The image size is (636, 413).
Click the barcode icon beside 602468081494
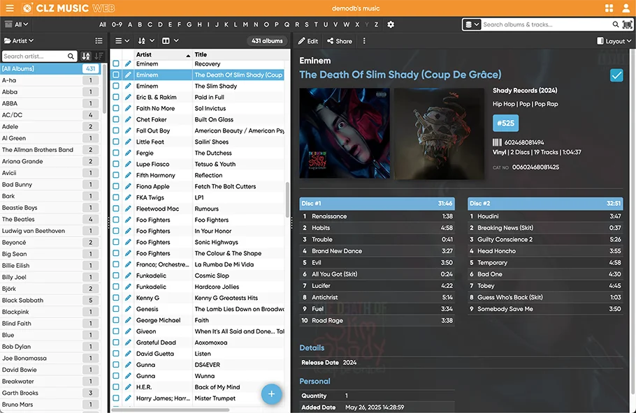pos(497,142)
